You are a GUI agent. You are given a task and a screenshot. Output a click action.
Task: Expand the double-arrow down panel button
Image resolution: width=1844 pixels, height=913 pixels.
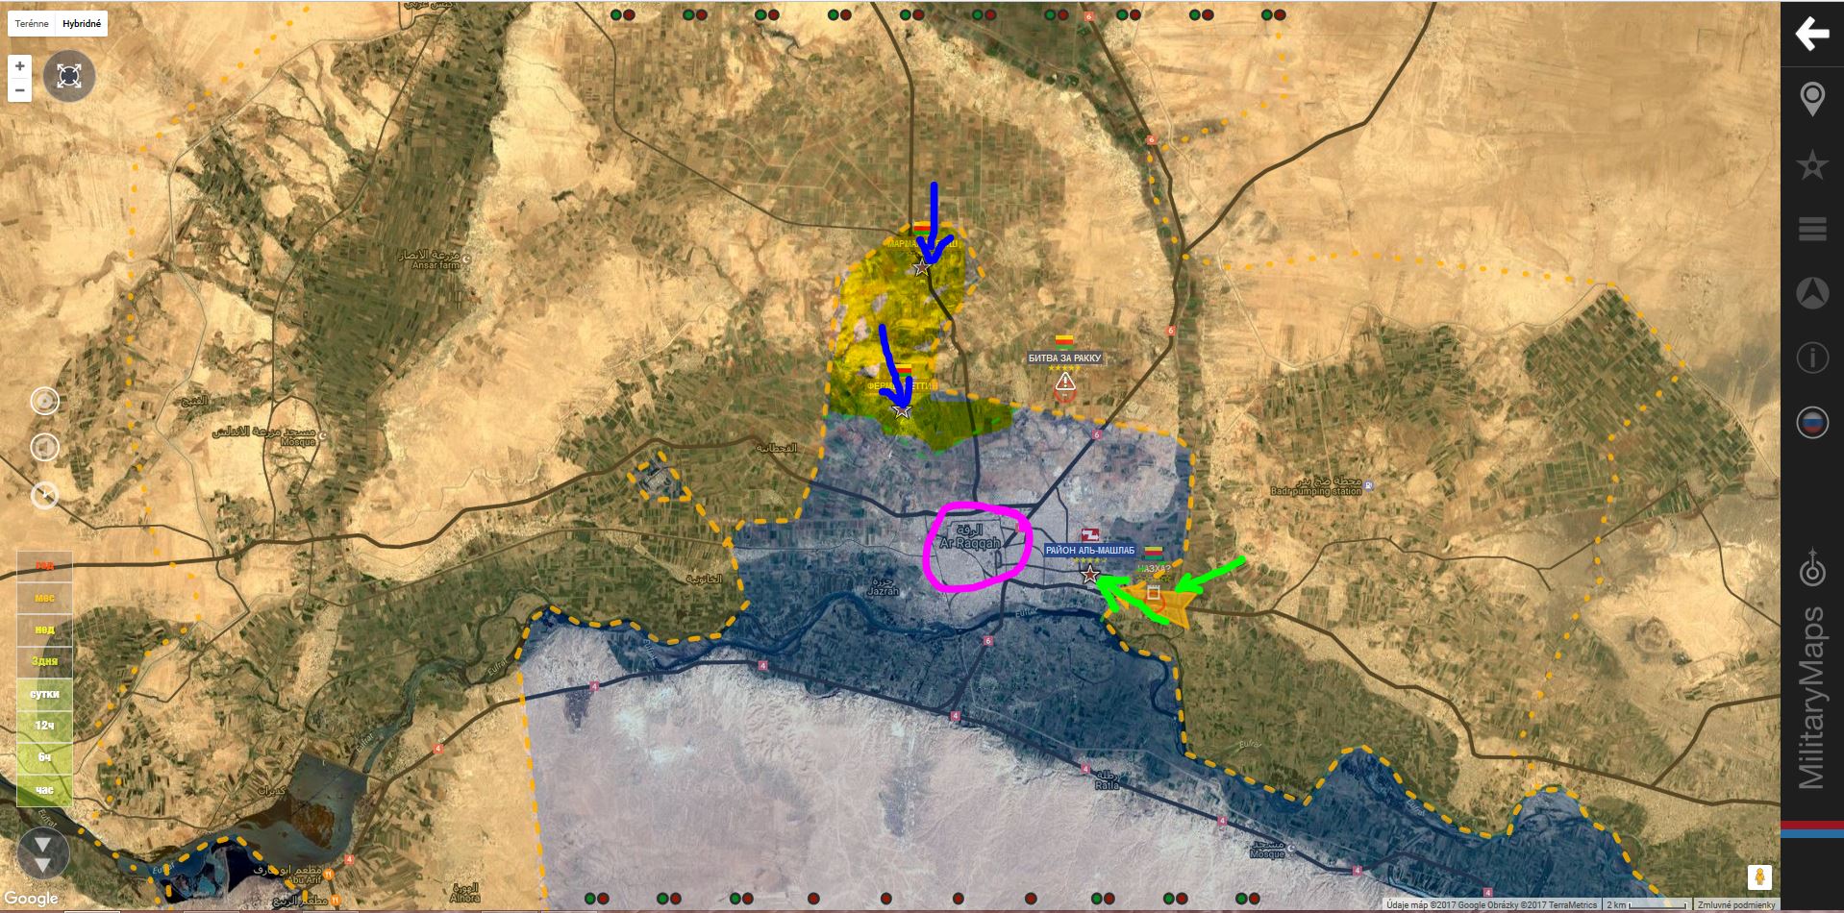(x=43, y=852)
